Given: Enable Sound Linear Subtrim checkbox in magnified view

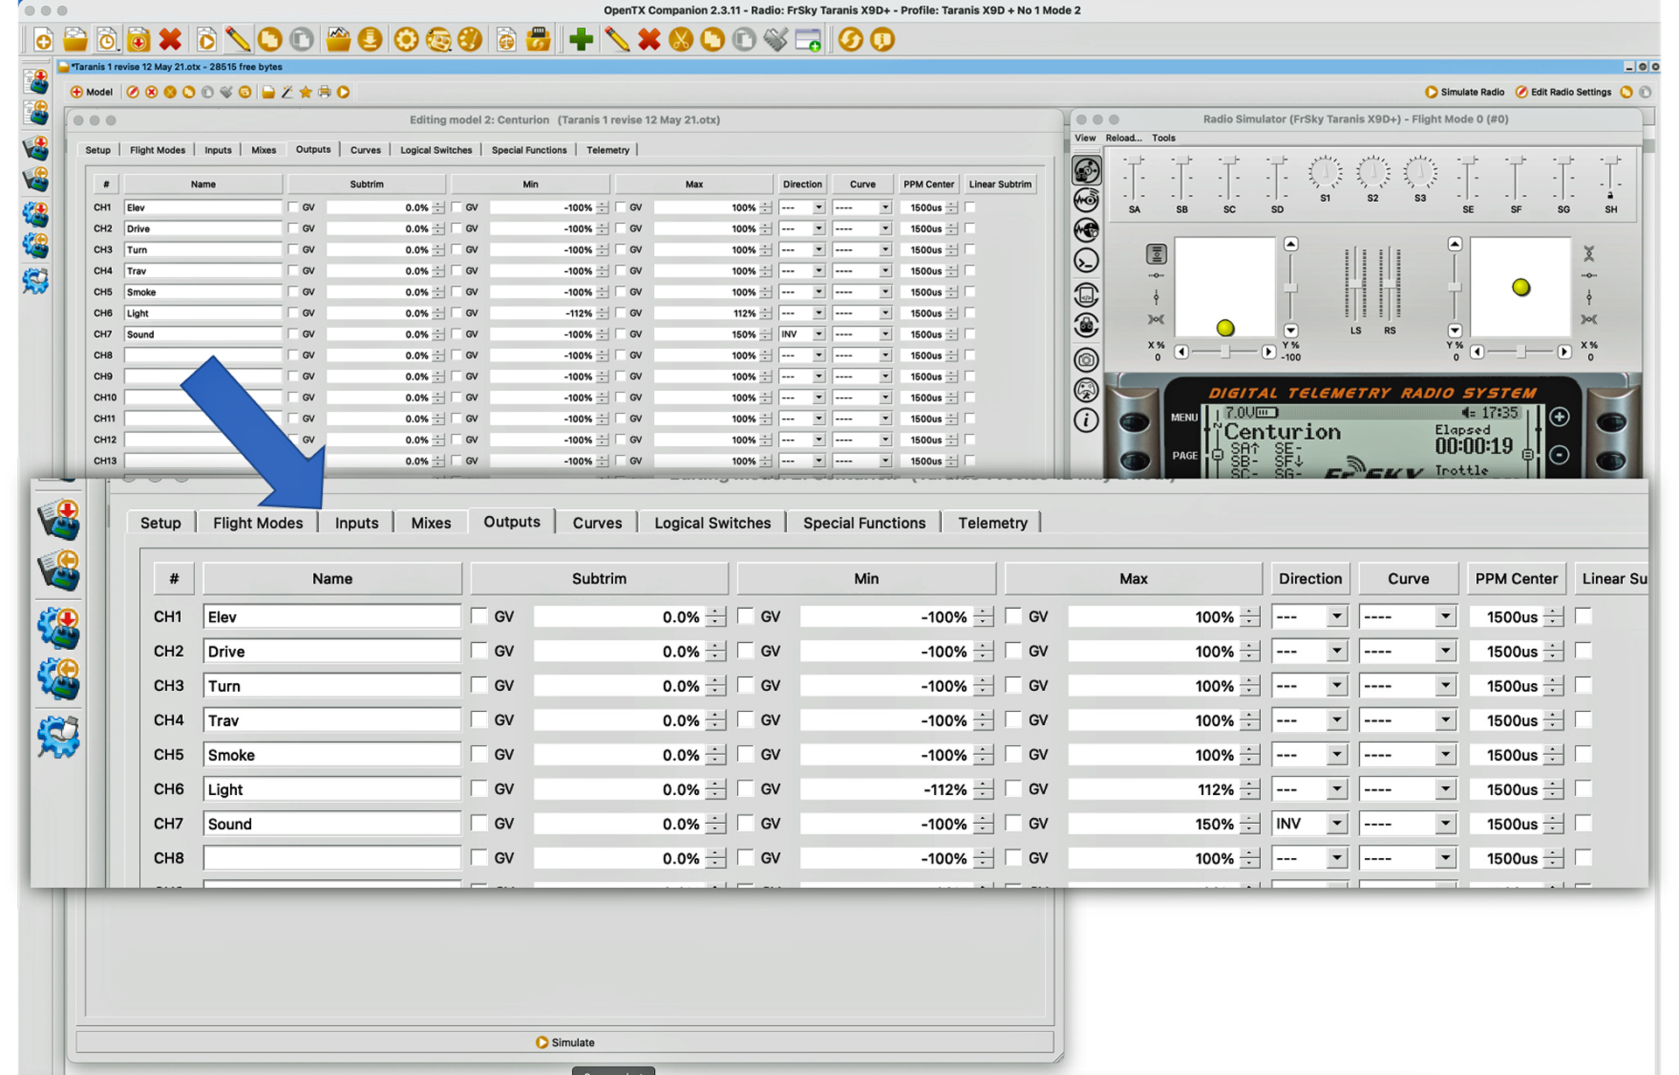Looking at the screenshot, I should coord(1583,823).
